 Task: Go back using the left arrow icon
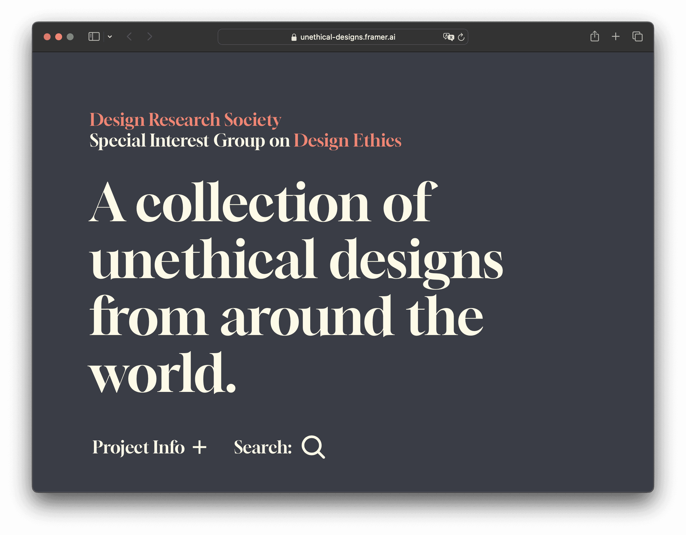tap(129, 37)
